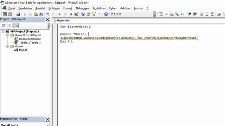Click the Redo arrow icon
This screenshot has width=225, height=126.
(53, 14)
